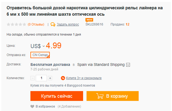Click the orange percent discount icon
Image resolution: width=172 pixels, height=111 pixels.
point(63,78)
